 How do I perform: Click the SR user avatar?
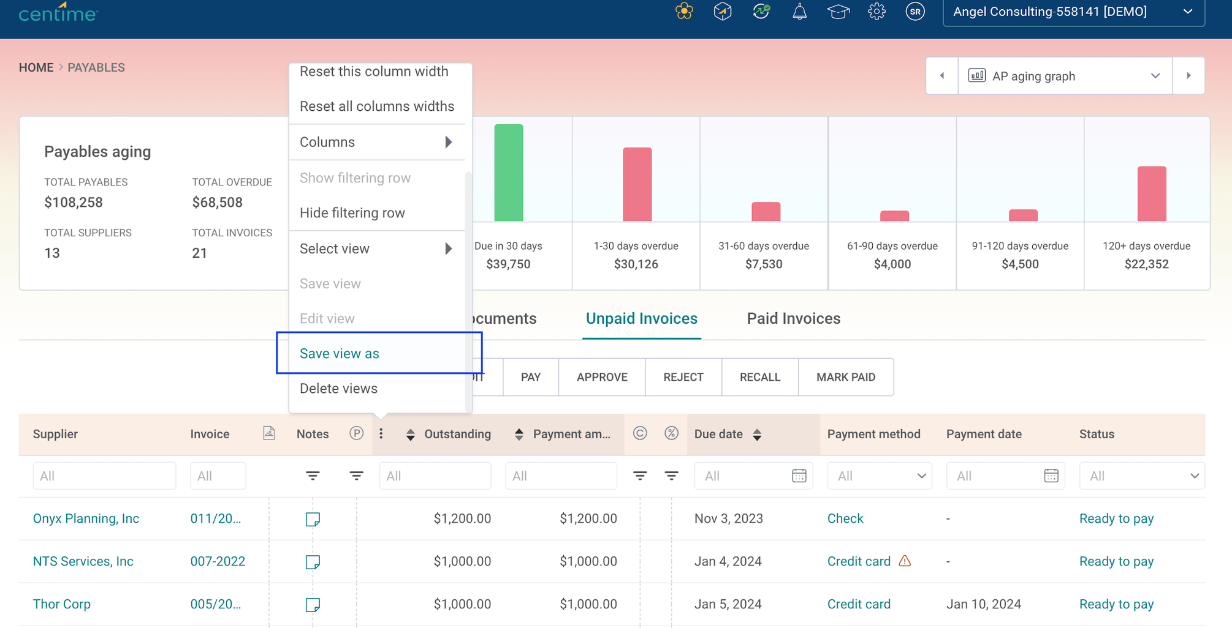tap(915, 11)
